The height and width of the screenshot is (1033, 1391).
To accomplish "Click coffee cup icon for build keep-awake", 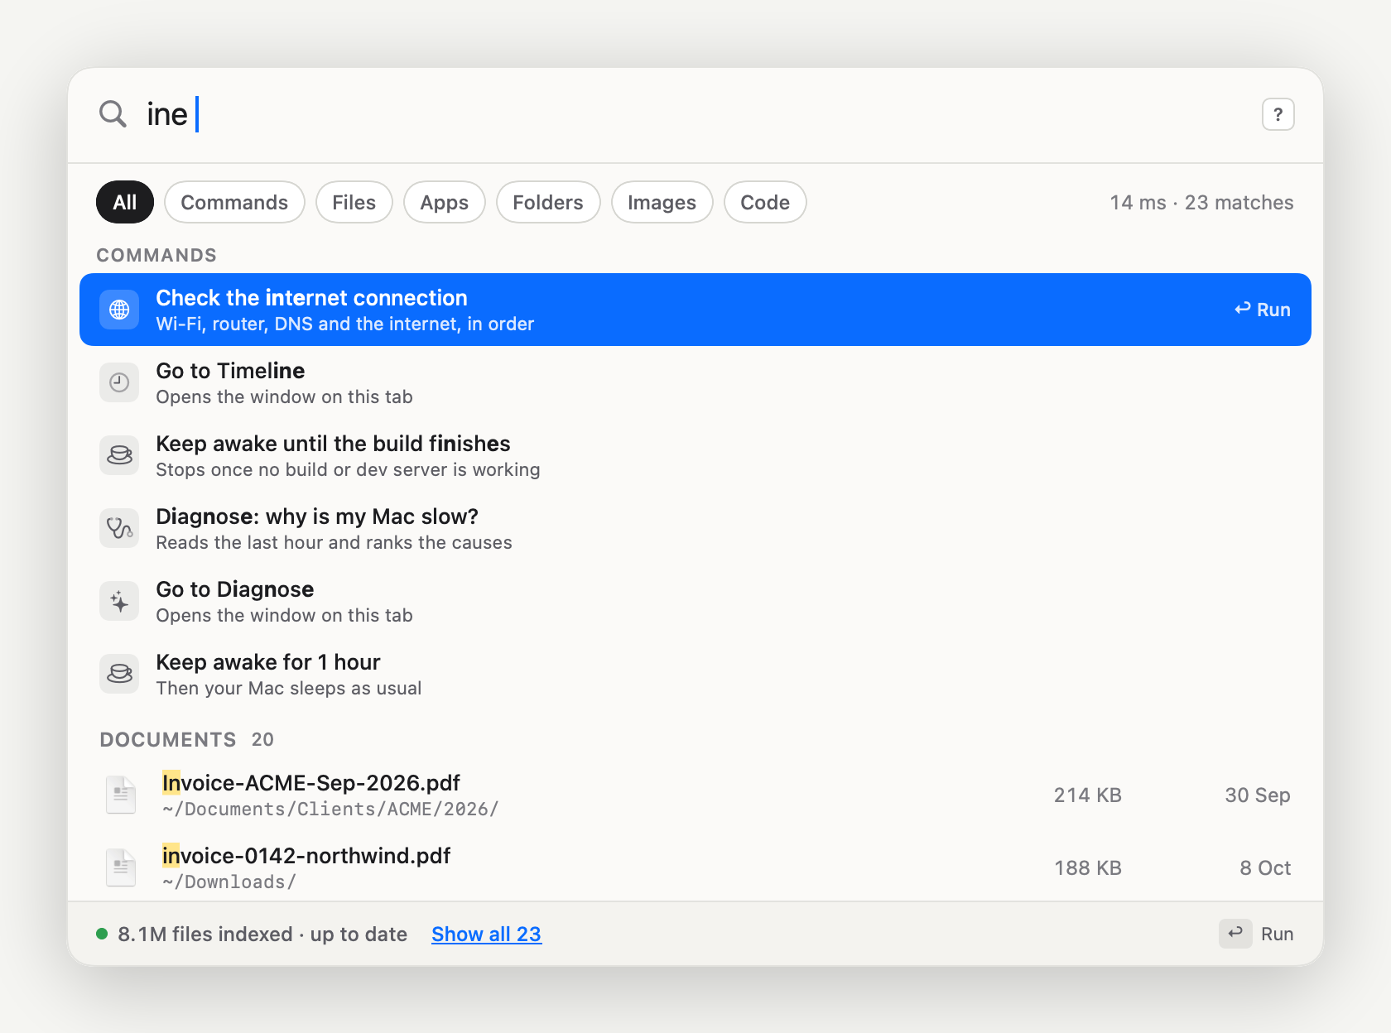I will click(119, 455).
